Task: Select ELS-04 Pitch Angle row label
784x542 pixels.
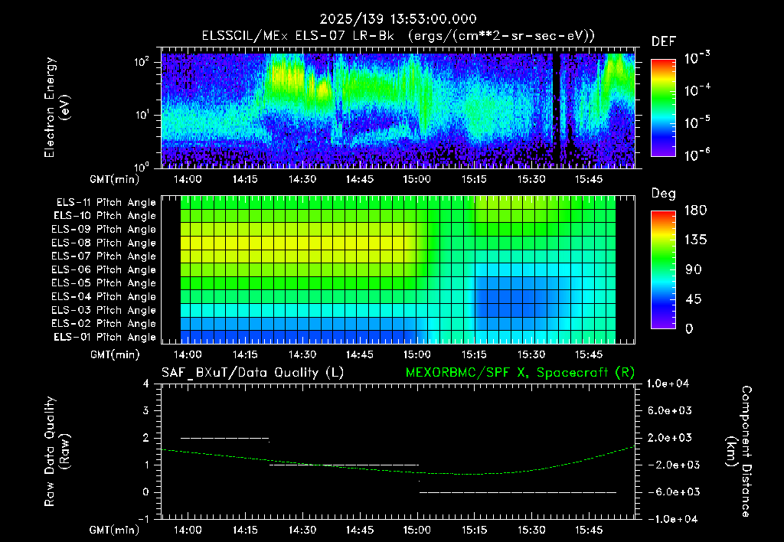Action: (x=104, y=296)
